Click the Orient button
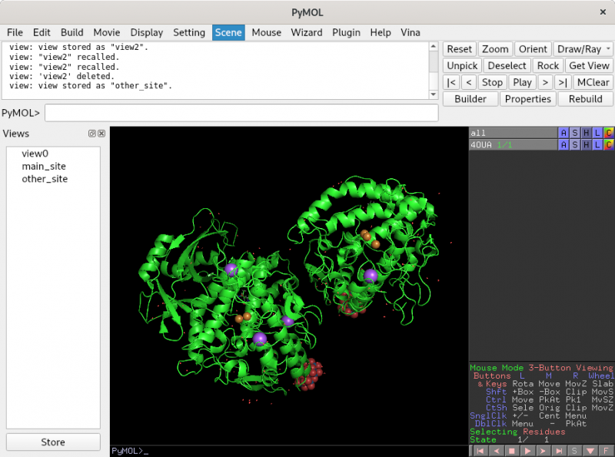615x457 pixels. pyautogui.click(x=532, y=49)
